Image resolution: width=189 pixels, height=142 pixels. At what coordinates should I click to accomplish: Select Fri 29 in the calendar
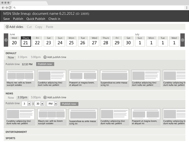pyautogui.click(x=117, y=41)
